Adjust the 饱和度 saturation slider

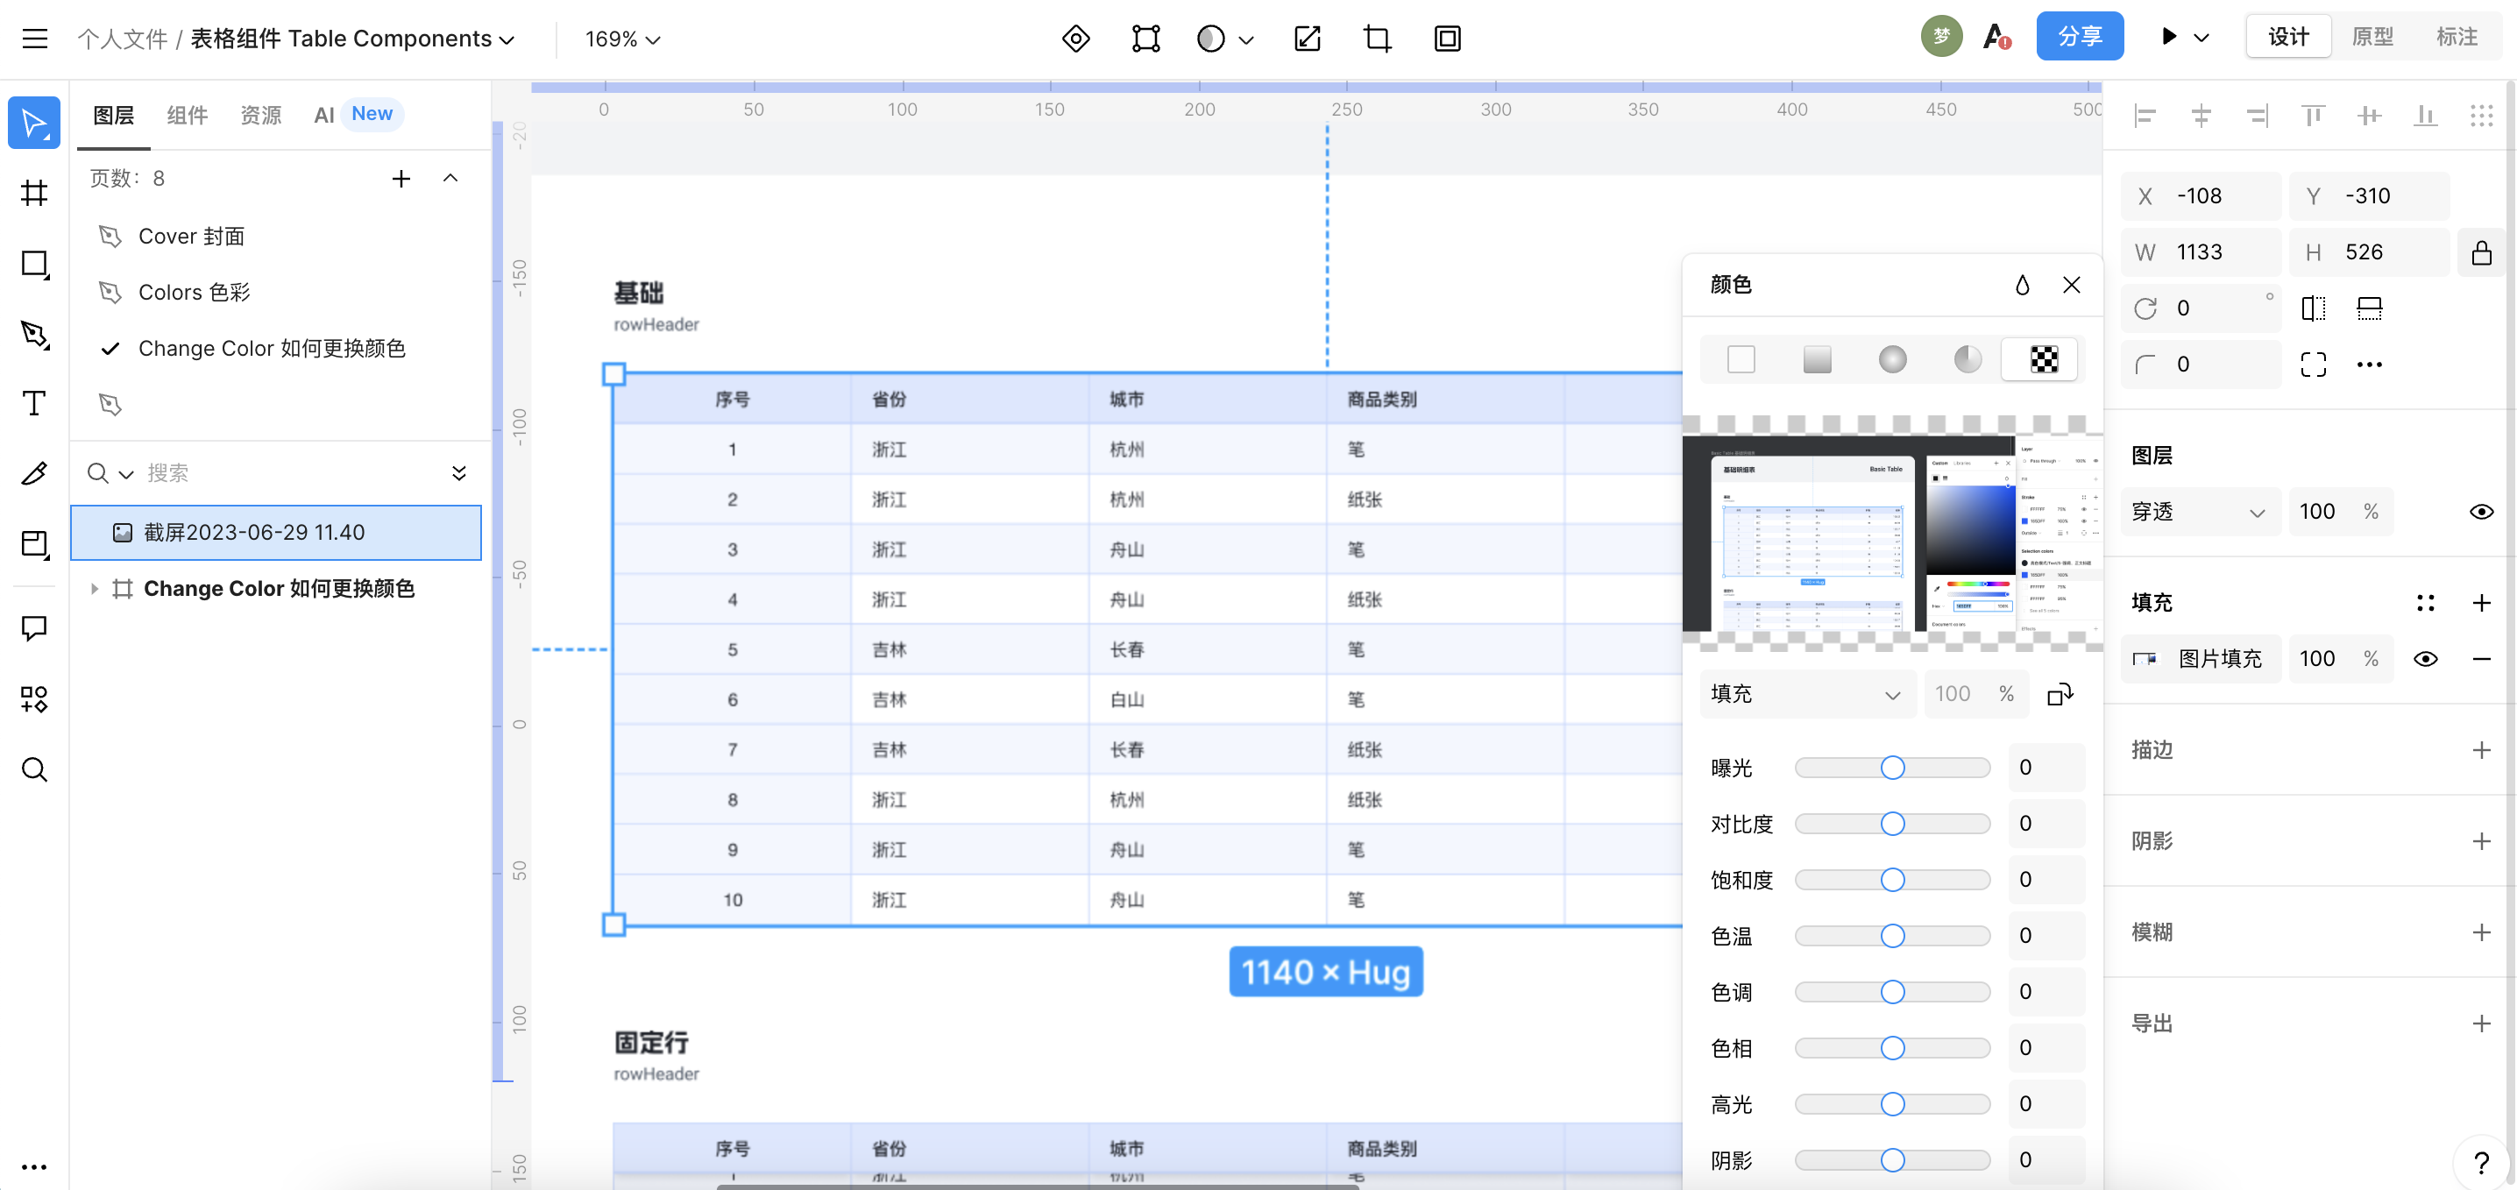click(1893, 882)
